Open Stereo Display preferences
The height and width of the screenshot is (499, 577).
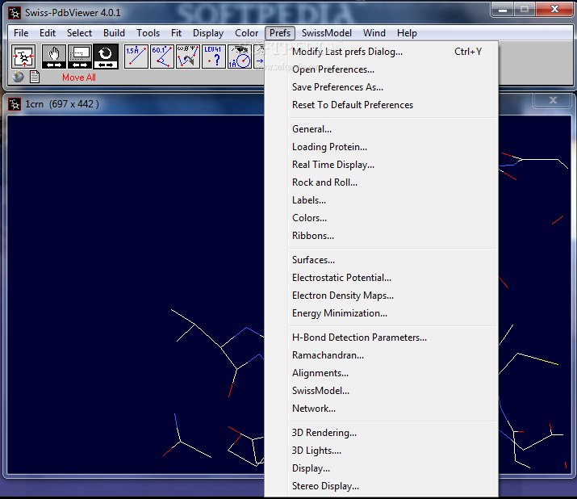coord(381,486)
